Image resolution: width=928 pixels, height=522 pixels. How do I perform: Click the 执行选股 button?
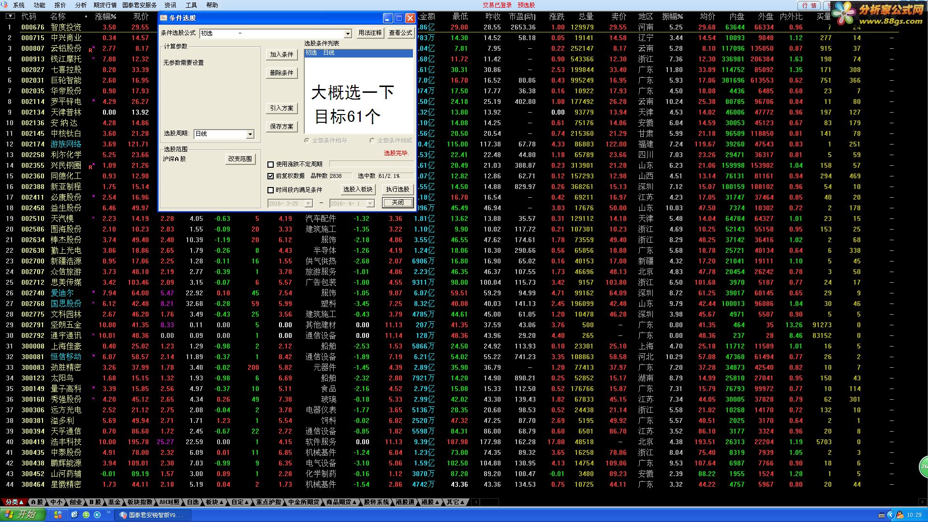(x=398, y=189)
